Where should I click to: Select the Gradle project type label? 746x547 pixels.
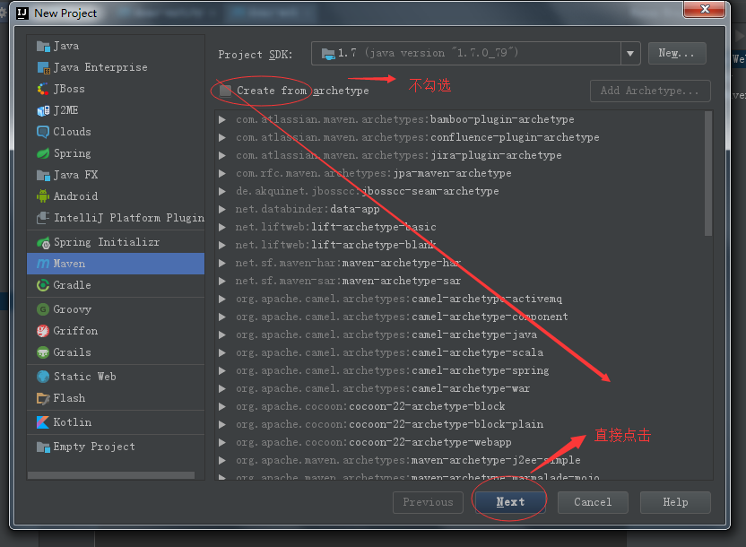tap(73, 285)
